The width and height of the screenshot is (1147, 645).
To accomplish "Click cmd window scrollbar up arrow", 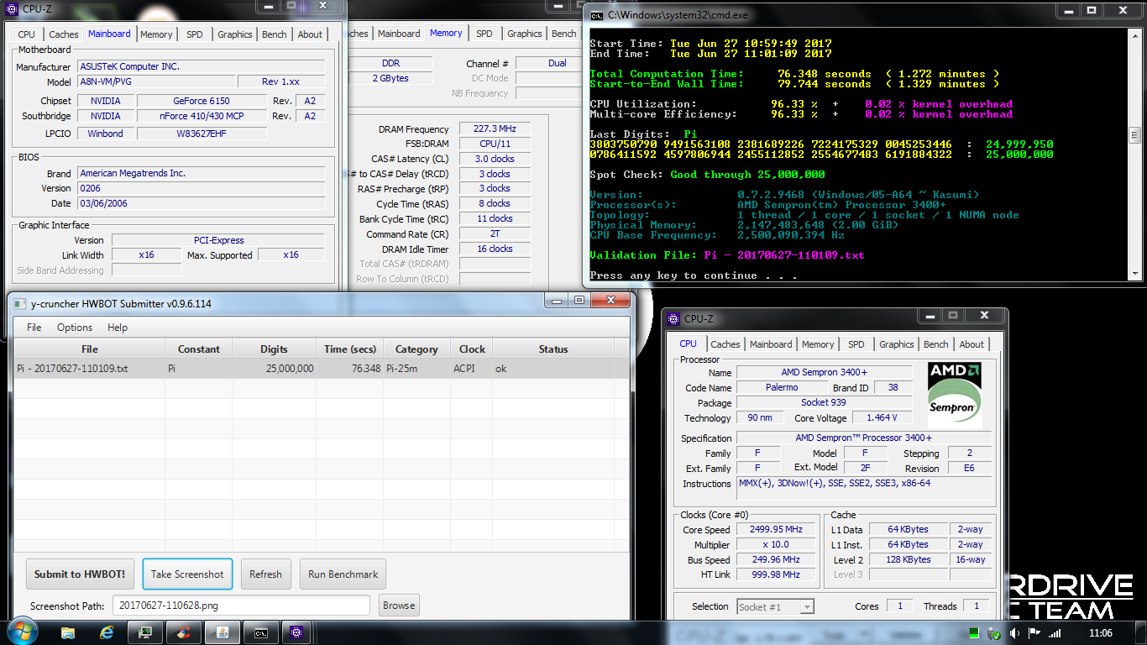I will pos(1134,34).
